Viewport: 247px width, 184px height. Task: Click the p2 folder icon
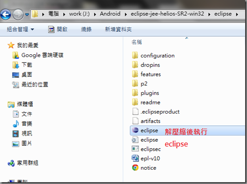[135, 83]
